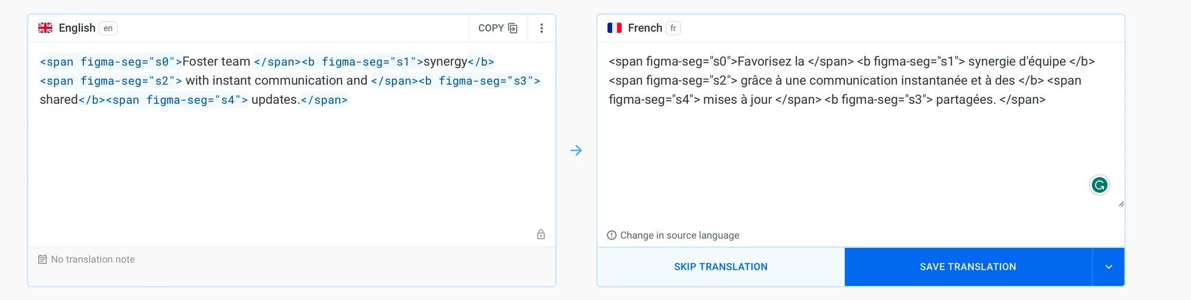This screenshot has width=1191, height=300.
Task: Click the translation textarea resize handle
Action: click(1121, 204)
